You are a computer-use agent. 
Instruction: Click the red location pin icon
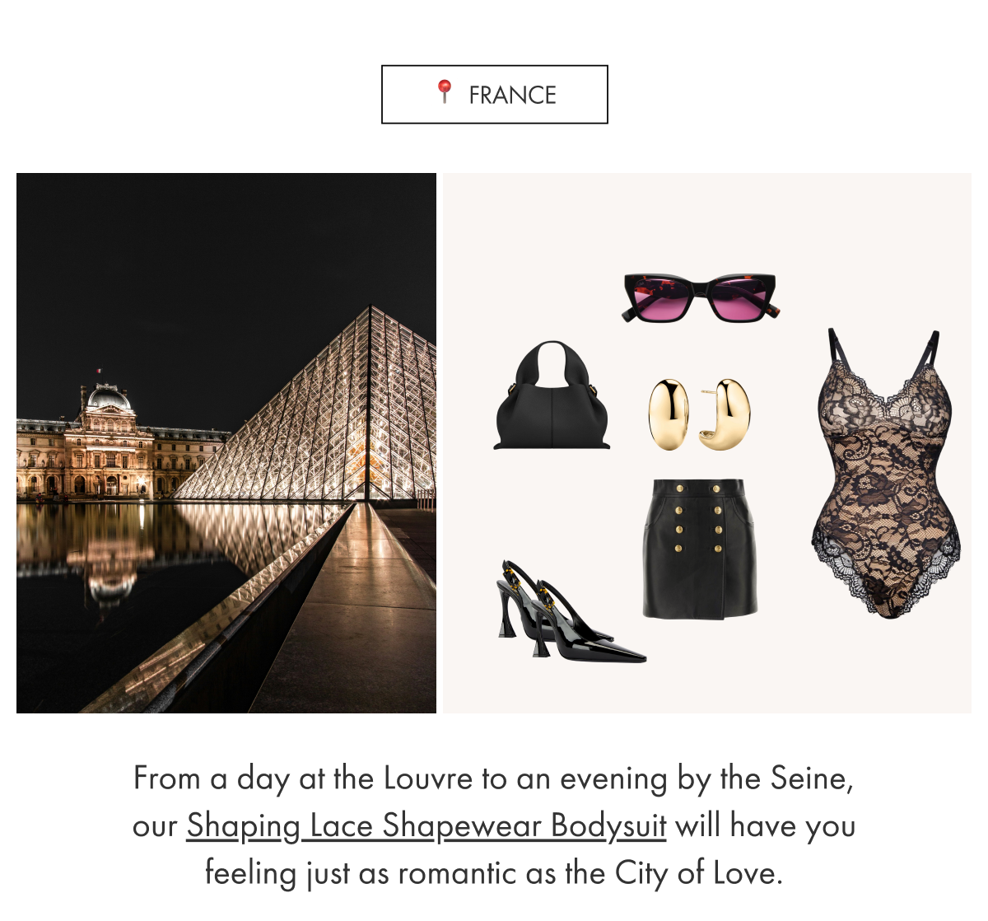(x=445, y=91)
